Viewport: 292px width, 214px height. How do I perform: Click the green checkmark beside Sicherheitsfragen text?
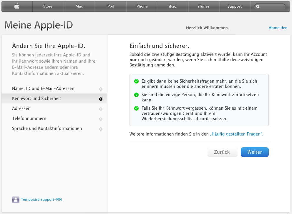(x=137, y=81)
